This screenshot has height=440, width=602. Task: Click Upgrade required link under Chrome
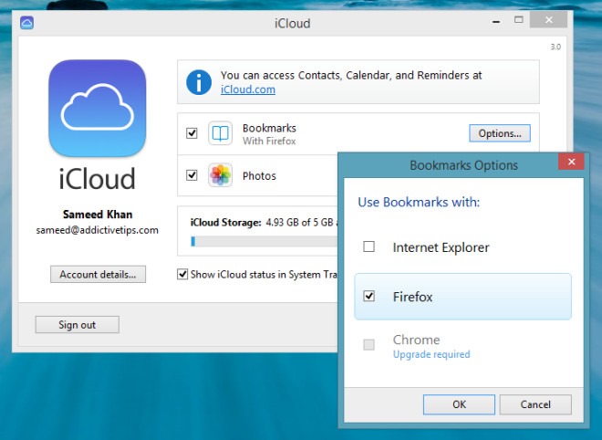431,354
